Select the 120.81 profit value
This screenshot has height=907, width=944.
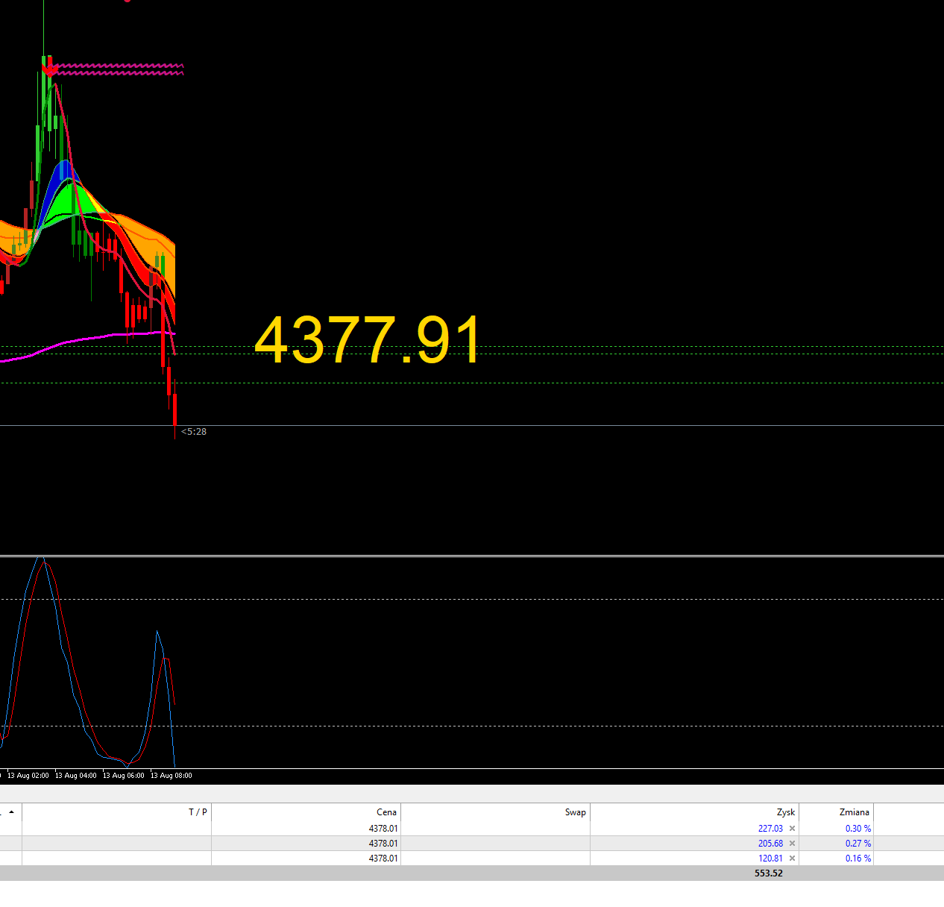click(x=770, y=859)
